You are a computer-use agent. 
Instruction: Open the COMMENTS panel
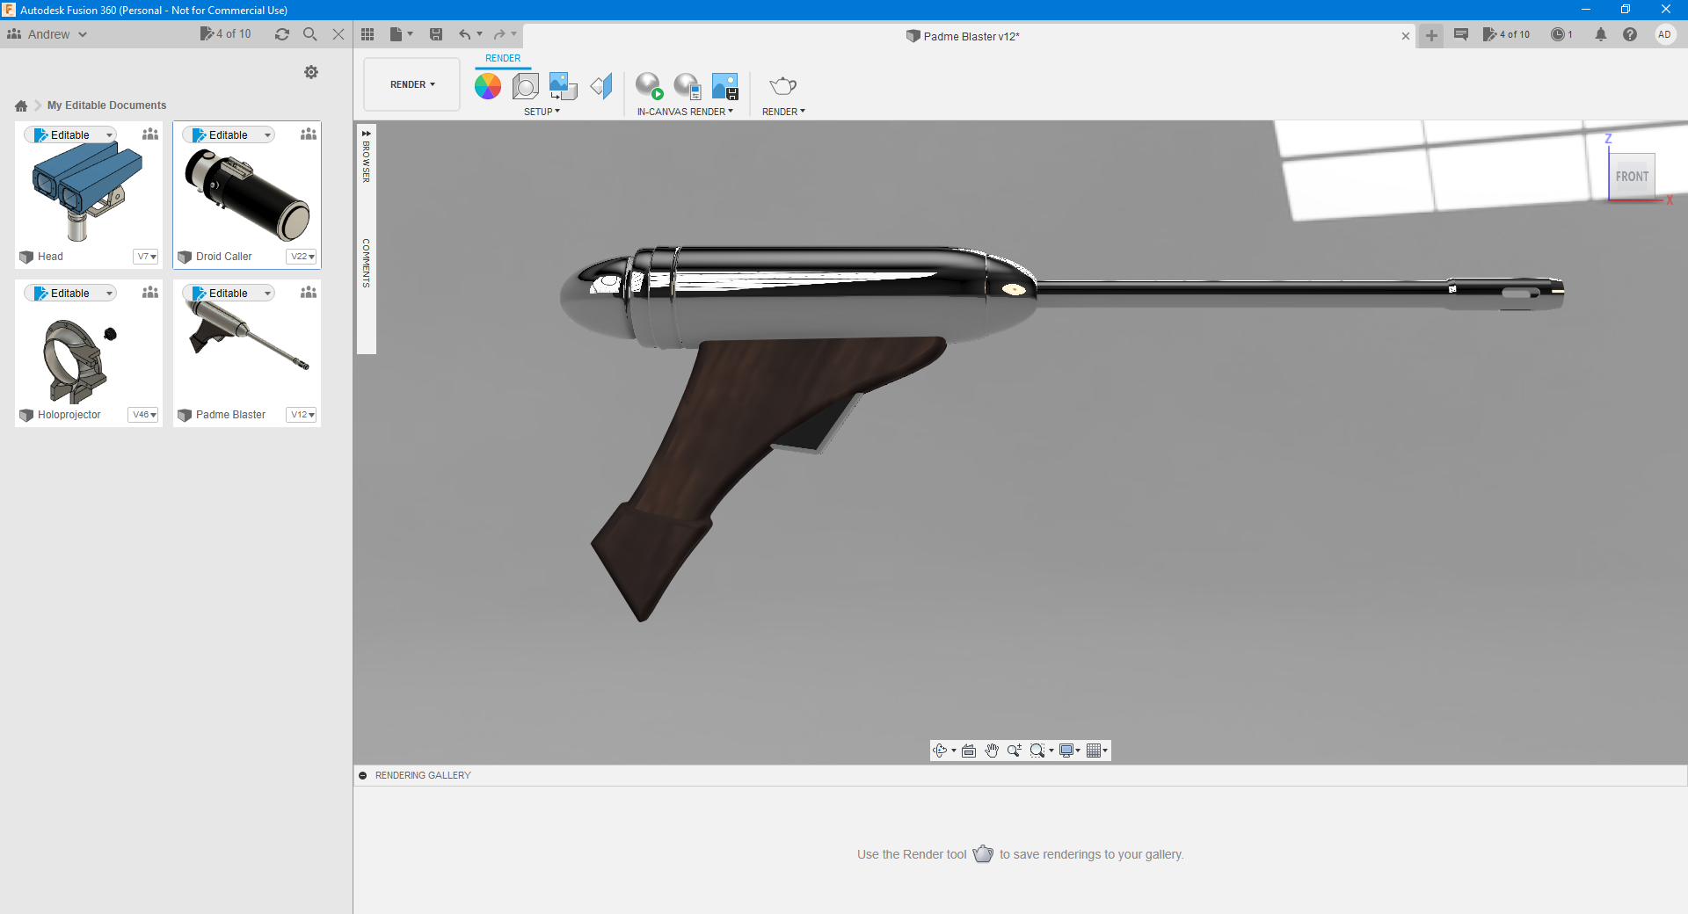click(x=367, y=263)
